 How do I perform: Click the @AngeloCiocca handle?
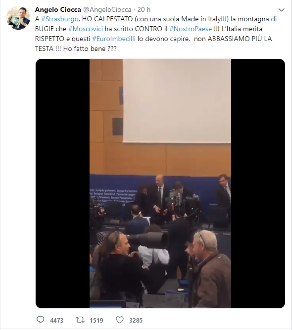pos(107,9)
